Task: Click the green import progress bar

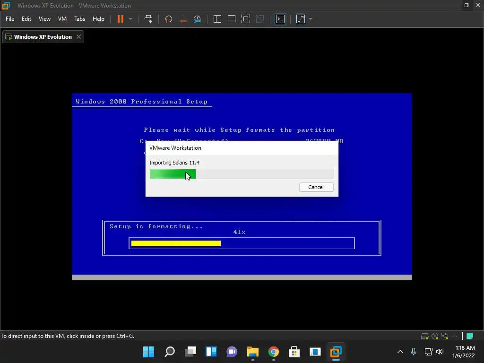Action: tap(242, 174)
